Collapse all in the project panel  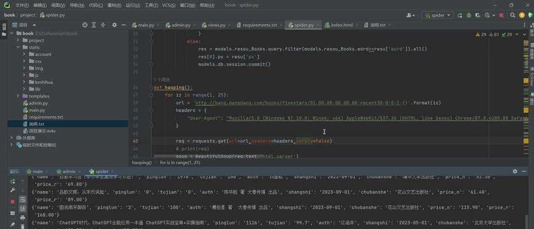click(x=103, y=25)
